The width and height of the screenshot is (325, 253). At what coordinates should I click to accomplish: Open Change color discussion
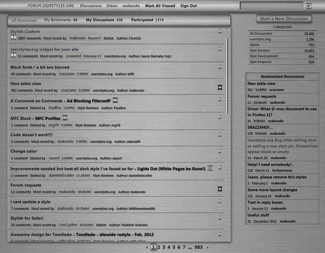tap(24, 151)
